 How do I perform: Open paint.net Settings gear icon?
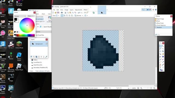153,10
